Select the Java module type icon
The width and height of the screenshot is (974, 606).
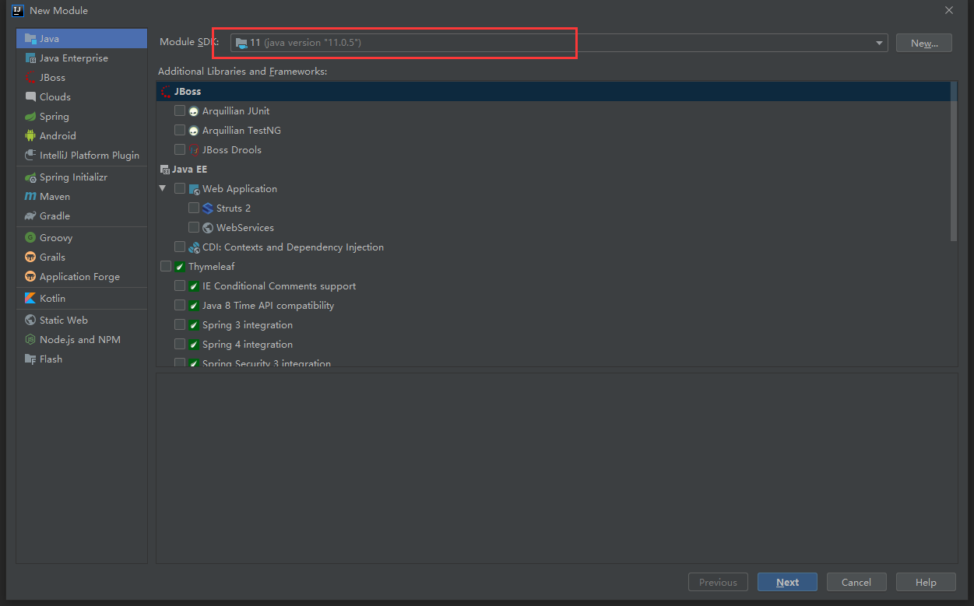click(x=30, y=38)
